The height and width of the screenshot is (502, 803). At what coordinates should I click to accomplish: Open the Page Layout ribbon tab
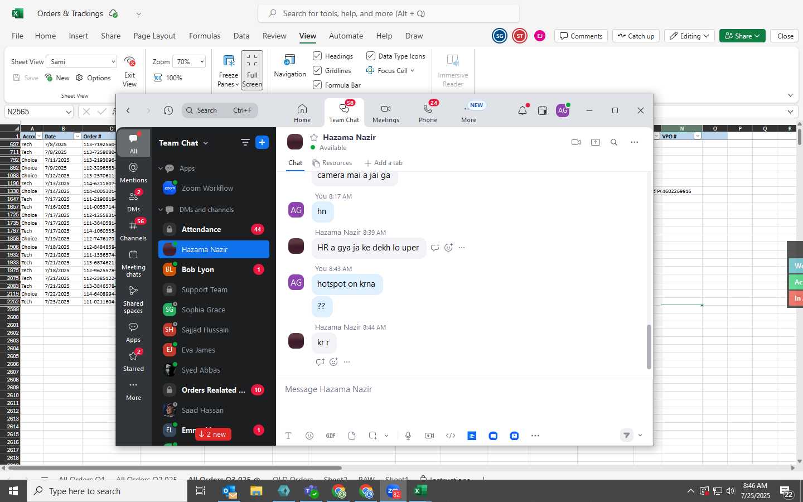pos(154,36)
